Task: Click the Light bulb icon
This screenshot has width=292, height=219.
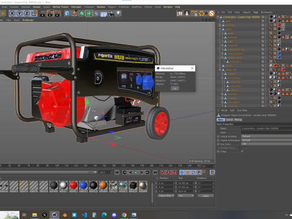Action: click(118, 13)
